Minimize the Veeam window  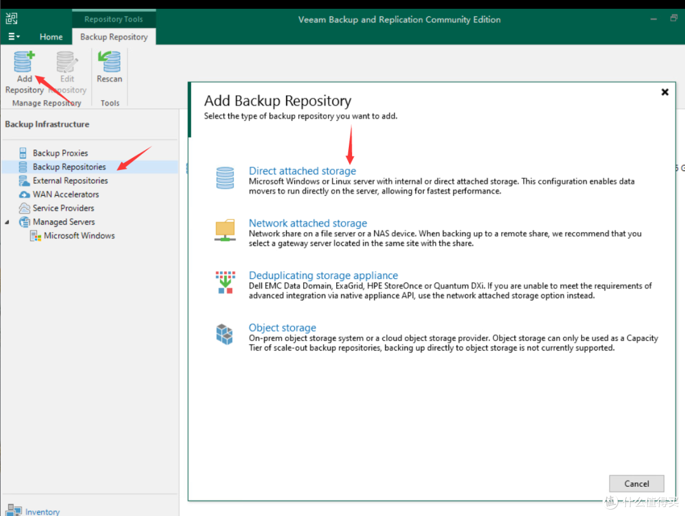point(653,19)
